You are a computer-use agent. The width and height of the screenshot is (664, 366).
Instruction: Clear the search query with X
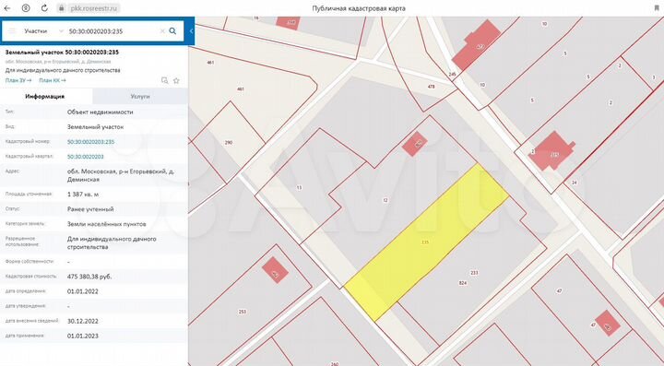point(161,31)
